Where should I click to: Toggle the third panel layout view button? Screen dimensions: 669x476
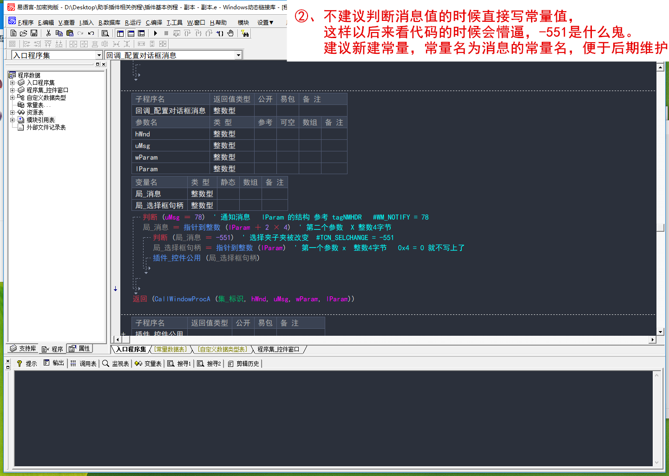tap(141, 33)
